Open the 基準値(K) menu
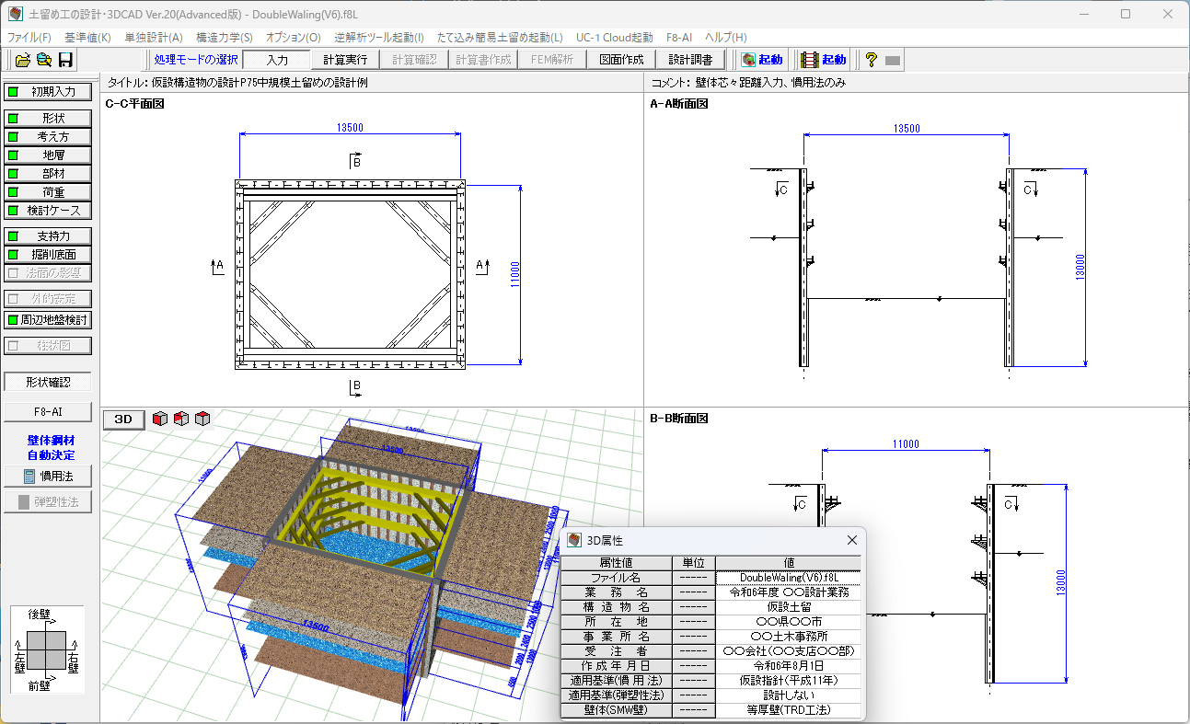The width and height of the screenshot is (1190, 724). click(x=87, y=38)
